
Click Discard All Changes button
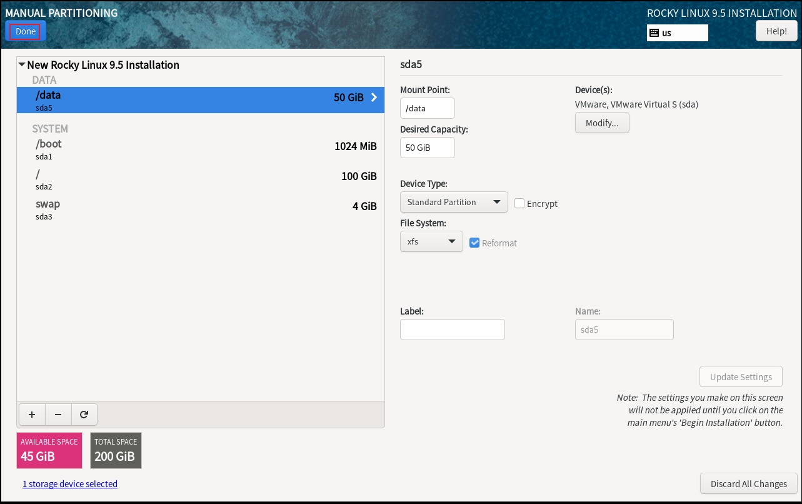pyautogui.click(x=749, y=483)
